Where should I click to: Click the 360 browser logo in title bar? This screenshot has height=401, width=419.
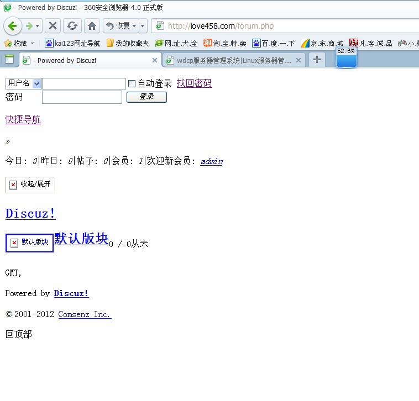(x=8, y=7)
